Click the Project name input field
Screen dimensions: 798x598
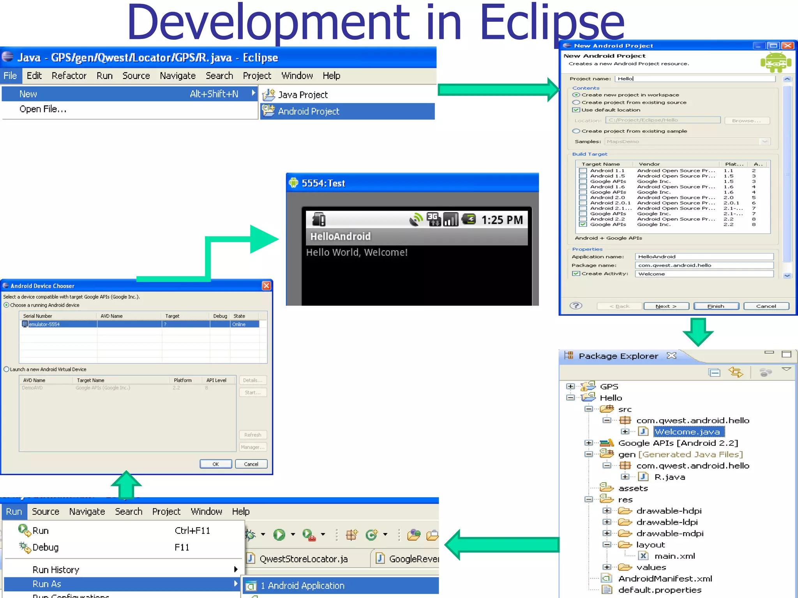(x=694, y=79)
